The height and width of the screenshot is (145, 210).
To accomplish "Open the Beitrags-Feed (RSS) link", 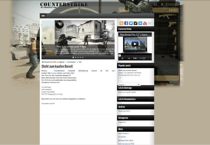I will pos(126,140).
